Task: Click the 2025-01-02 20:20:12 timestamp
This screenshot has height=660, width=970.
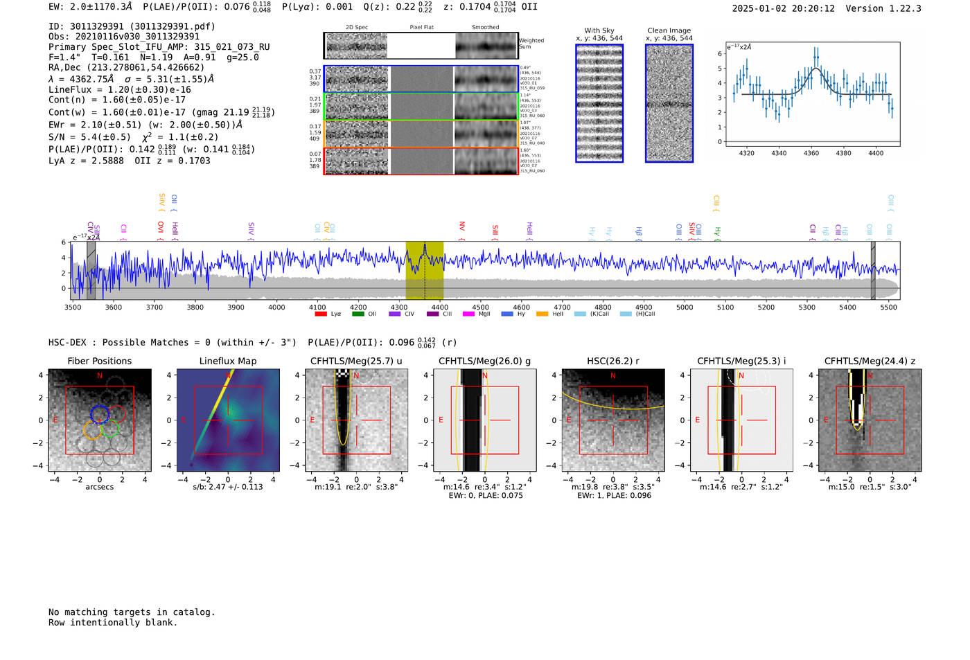Action: point(784,9)
